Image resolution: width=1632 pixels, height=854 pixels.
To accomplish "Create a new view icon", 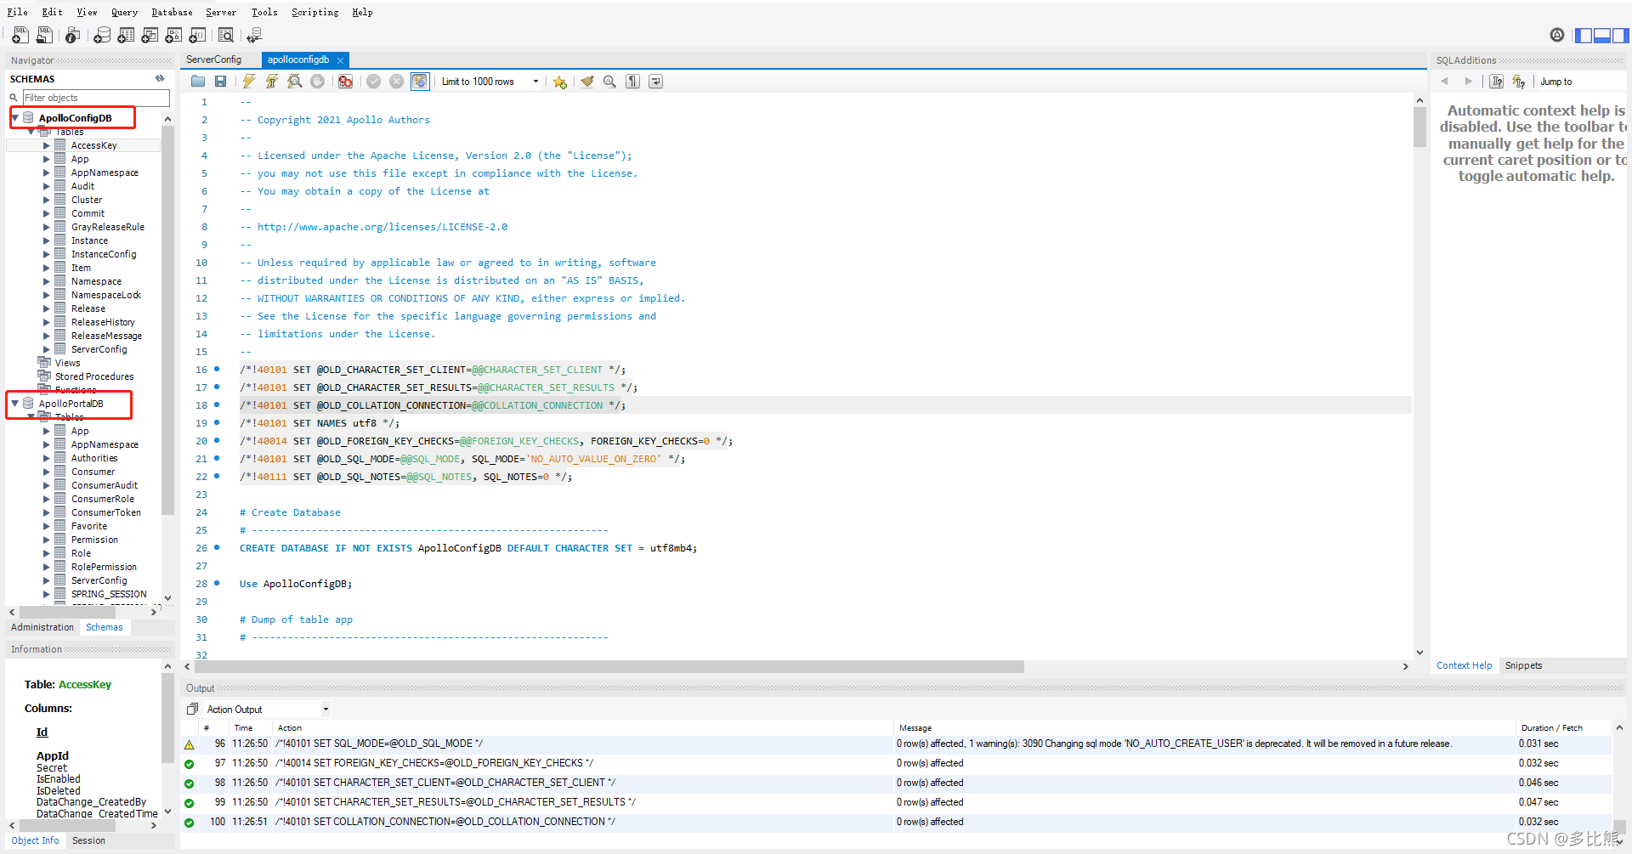I will (150, 35).
